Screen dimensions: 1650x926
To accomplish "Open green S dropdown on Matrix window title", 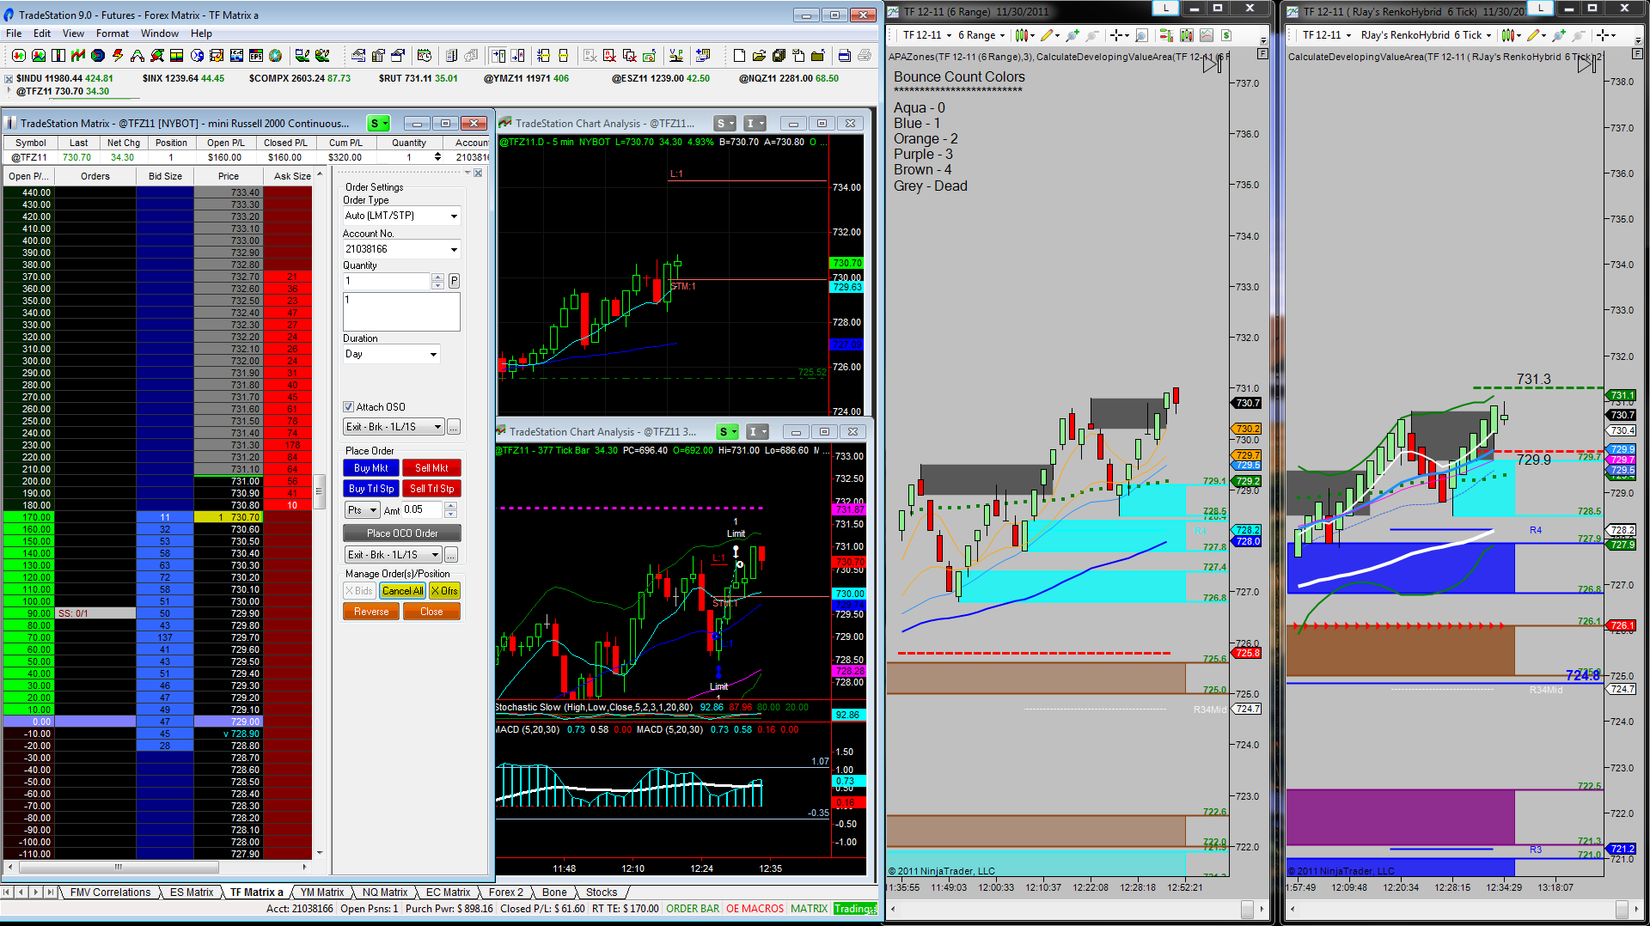I will pos(378,124).
